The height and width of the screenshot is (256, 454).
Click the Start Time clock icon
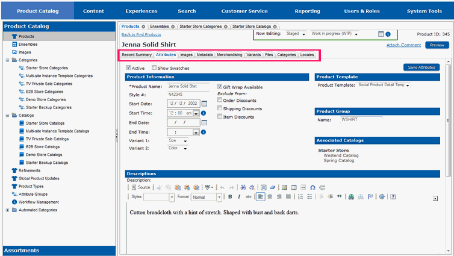[204, 113]
